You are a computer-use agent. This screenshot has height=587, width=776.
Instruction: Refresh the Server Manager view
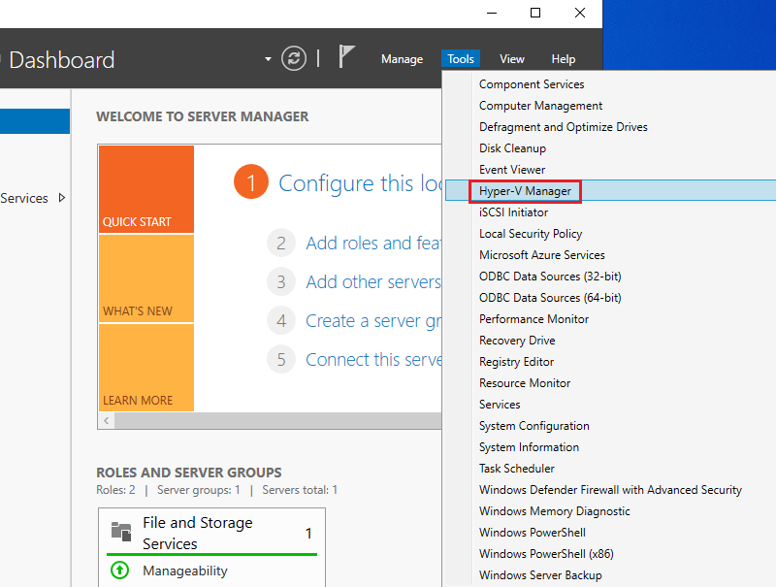294,58
